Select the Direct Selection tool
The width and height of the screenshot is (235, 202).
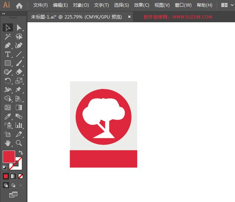[19, 27]
